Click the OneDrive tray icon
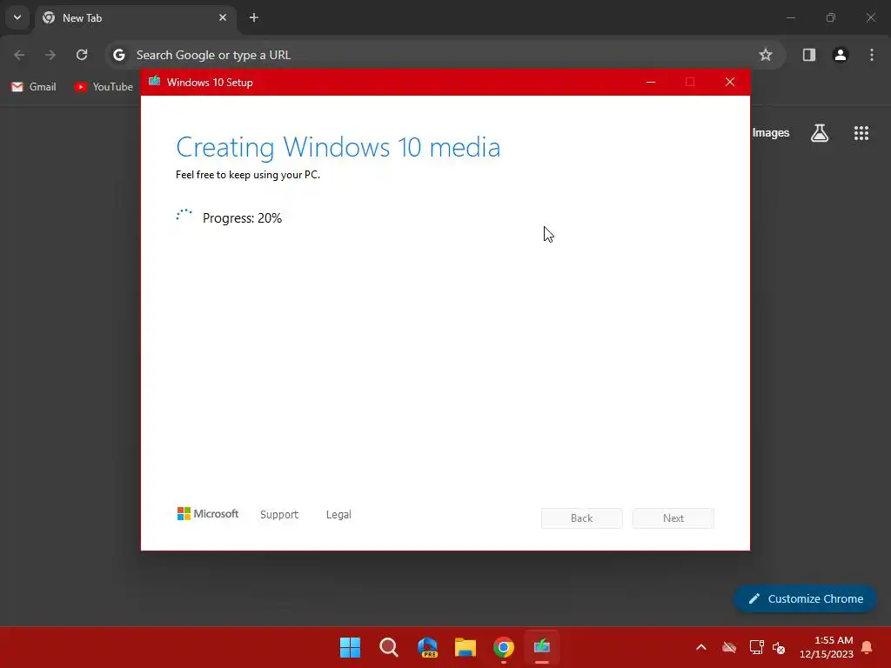This screenshot has width=891, height=668. (729, 647)
